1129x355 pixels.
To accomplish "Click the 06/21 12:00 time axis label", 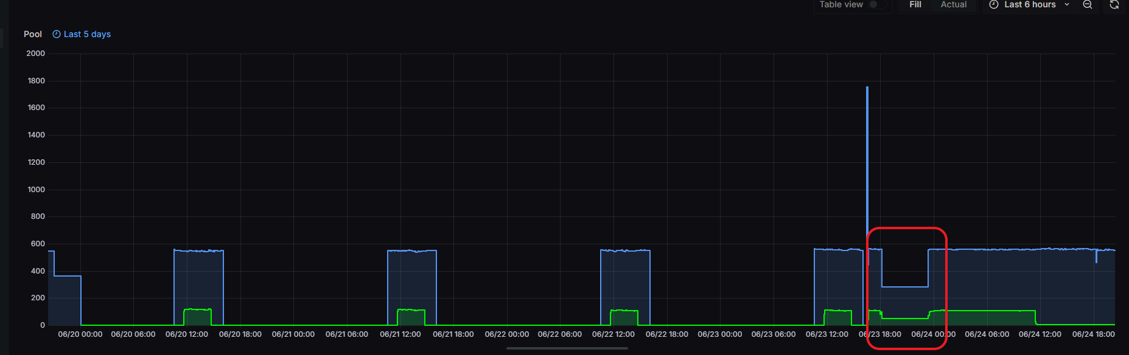I will point(400,334).
